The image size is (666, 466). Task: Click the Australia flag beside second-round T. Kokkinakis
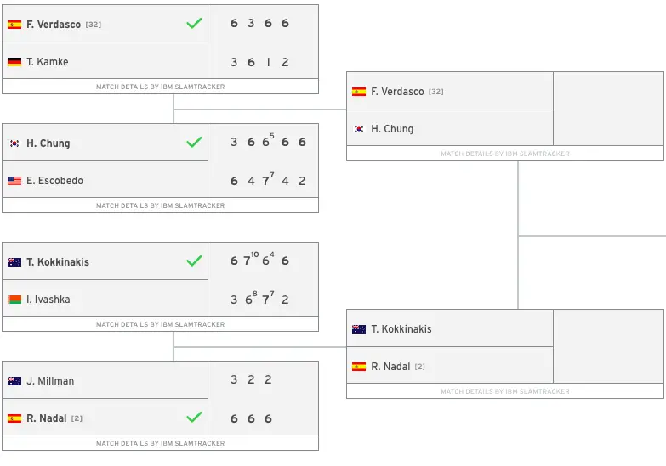coord(359,329)
